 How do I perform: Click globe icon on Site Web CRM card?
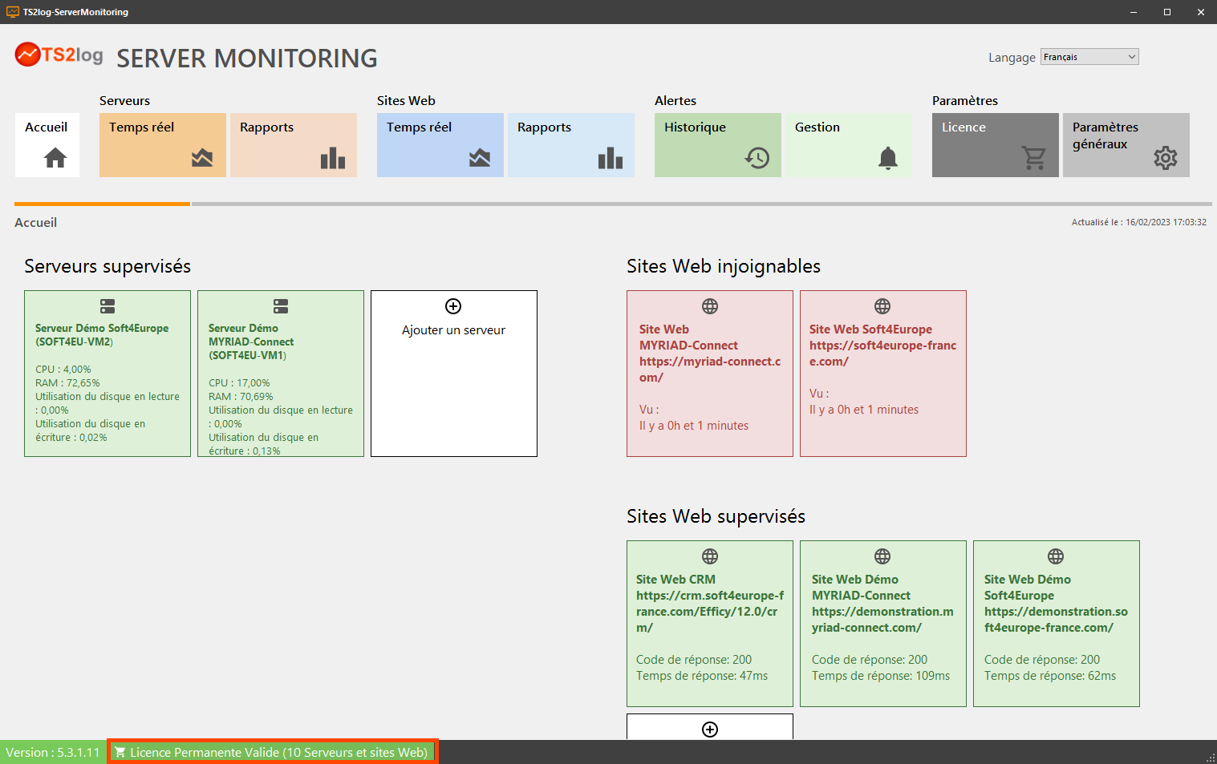click(710, 556)
